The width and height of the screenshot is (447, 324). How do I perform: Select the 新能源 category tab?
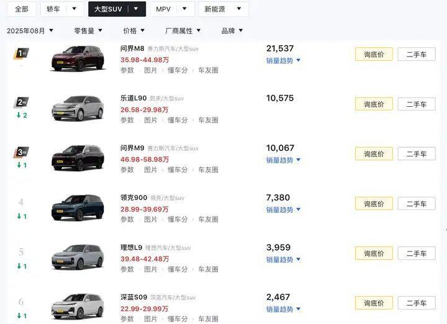223,9
